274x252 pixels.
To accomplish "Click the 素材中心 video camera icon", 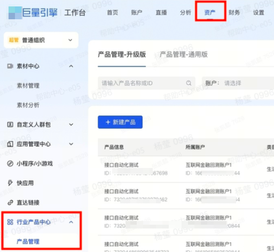I will (x=10, y=66).
